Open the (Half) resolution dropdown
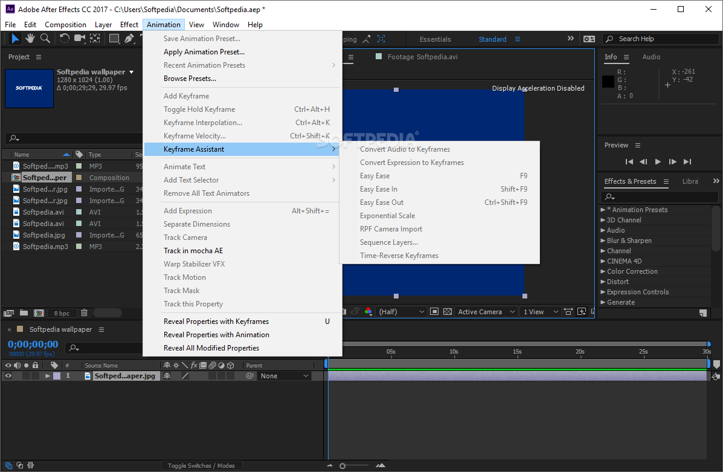723x472 pixels. click(x=401, y=312)
